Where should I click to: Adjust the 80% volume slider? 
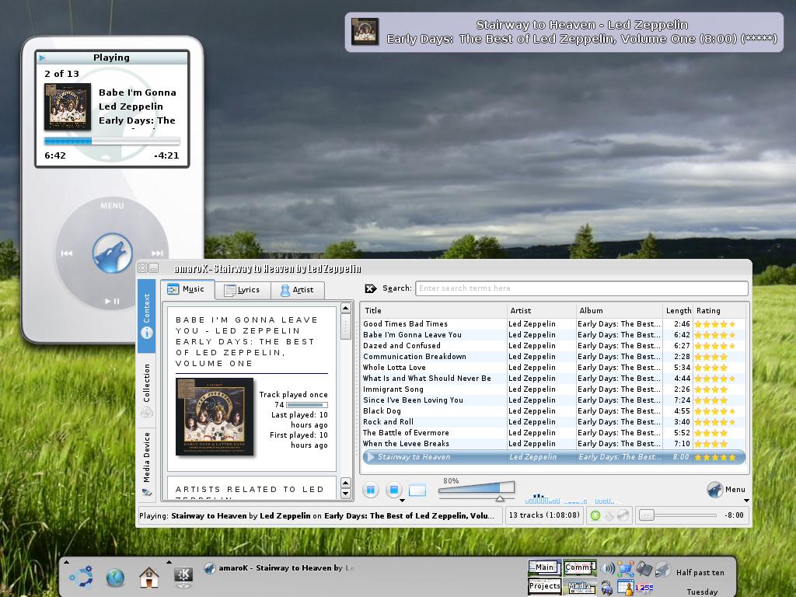tap(477, 490)
